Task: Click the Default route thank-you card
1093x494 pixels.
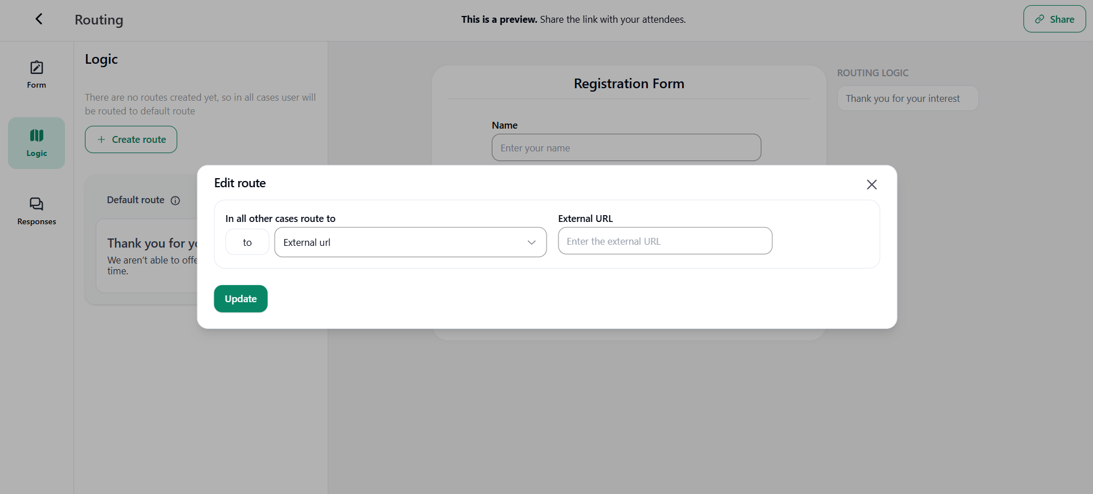Action: (x=147, y=256)
